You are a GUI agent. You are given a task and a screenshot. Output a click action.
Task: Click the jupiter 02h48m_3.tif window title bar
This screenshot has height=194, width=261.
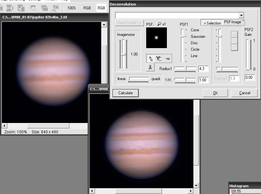click(54, 17)
